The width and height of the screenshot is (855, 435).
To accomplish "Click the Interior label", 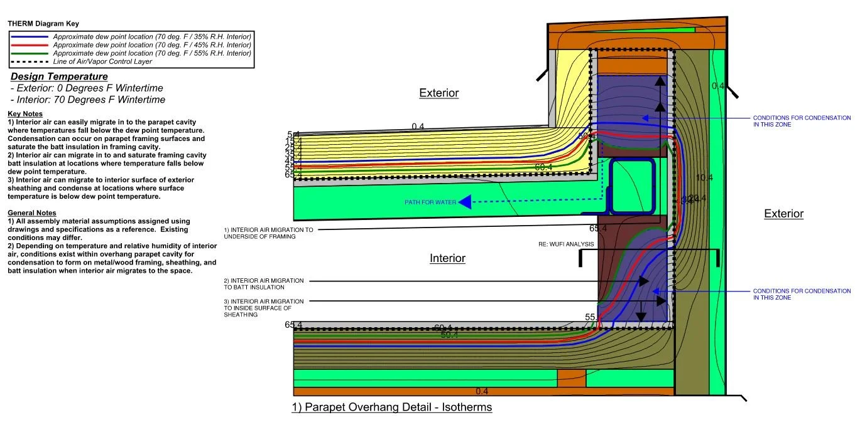I will point(447,258).
